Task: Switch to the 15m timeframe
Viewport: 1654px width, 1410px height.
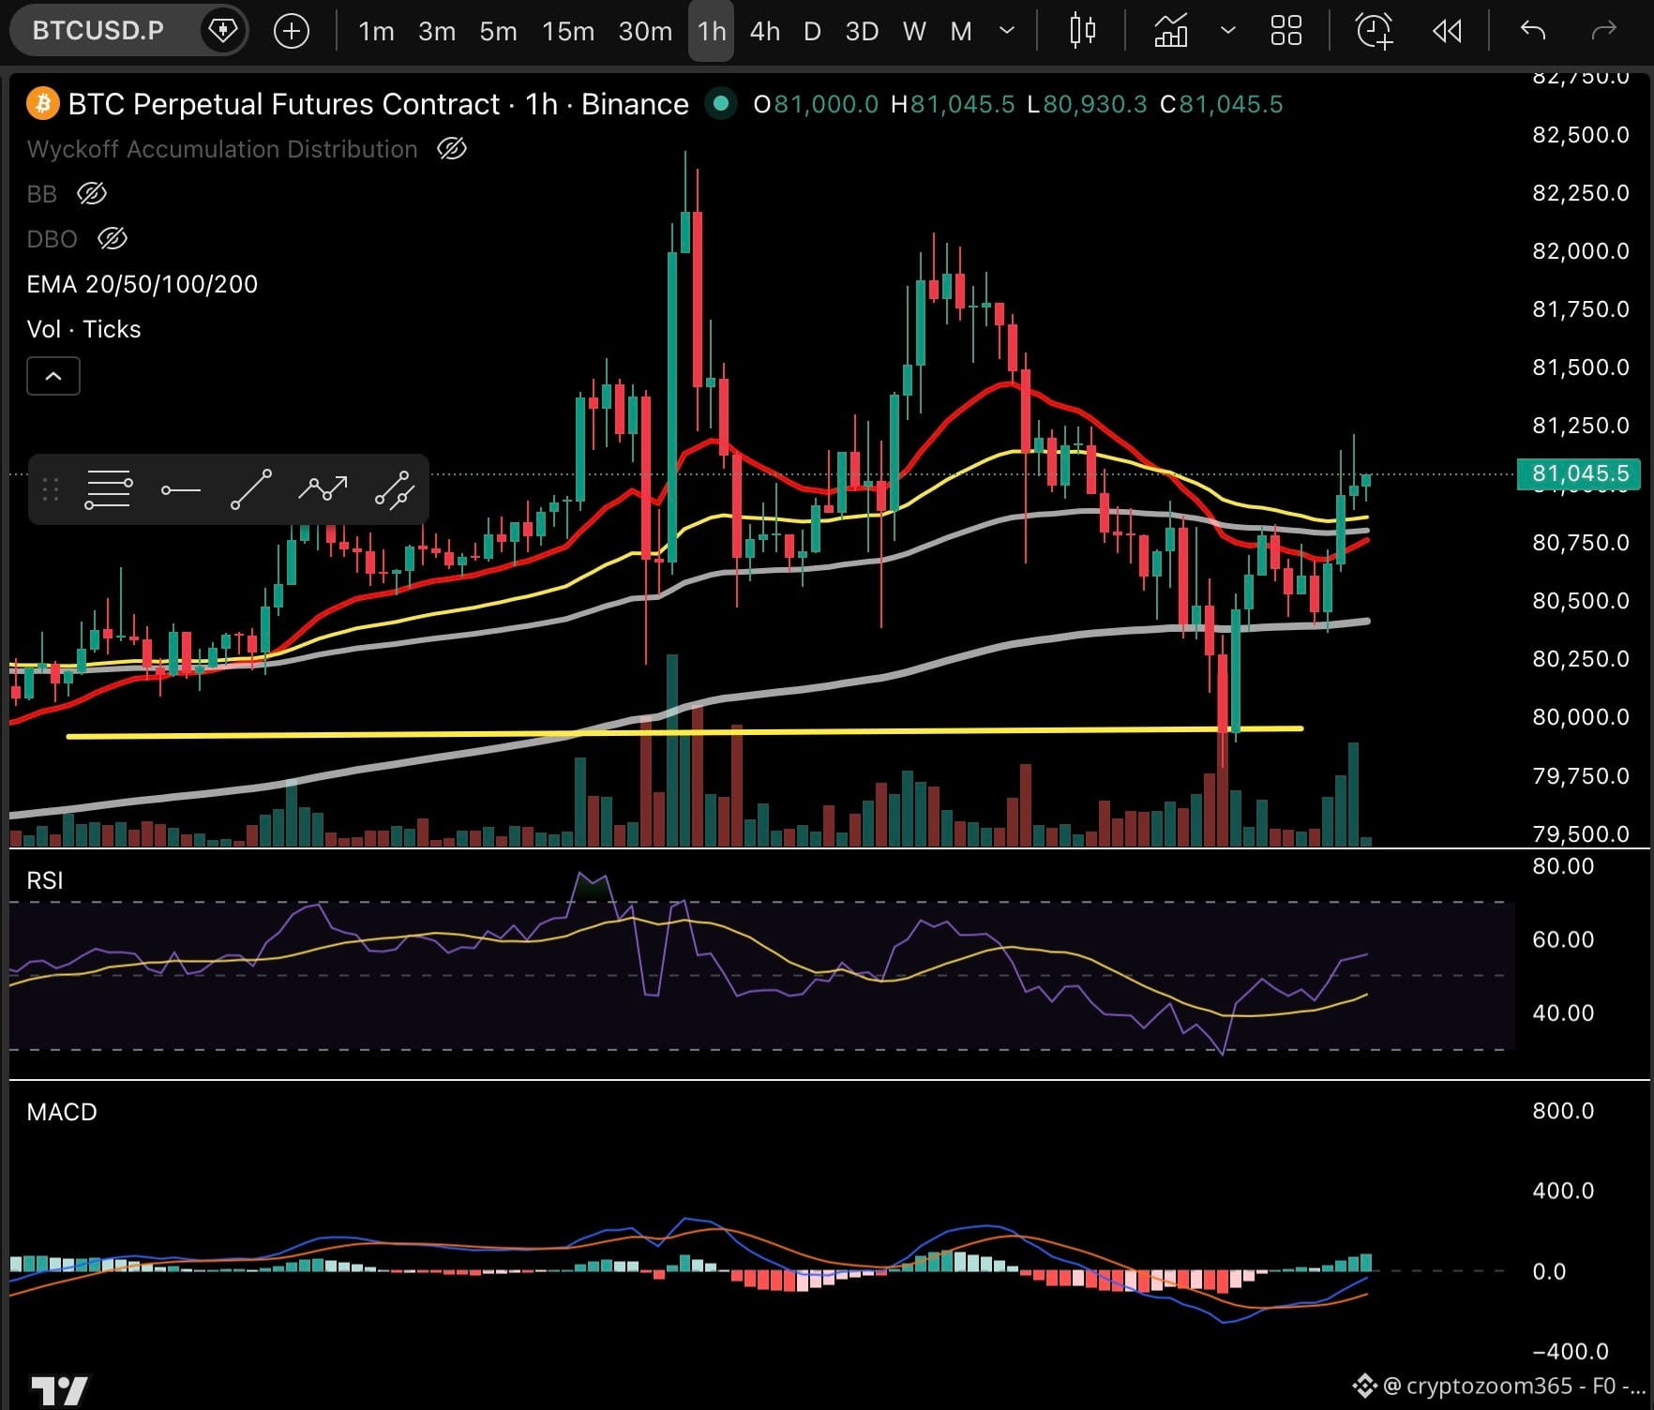Action: tap(568, 31)
